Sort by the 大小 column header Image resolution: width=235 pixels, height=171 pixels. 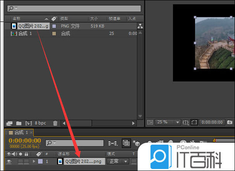tap(94, 19)
